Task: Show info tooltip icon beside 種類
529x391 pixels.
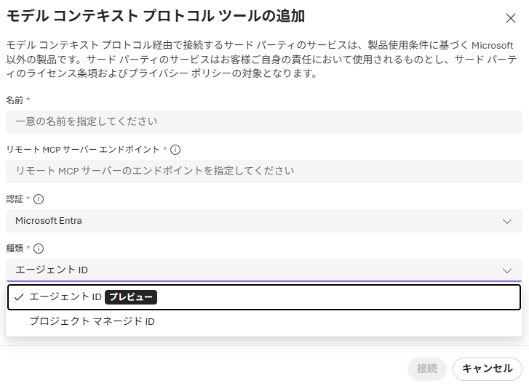Action: [39, 249]
